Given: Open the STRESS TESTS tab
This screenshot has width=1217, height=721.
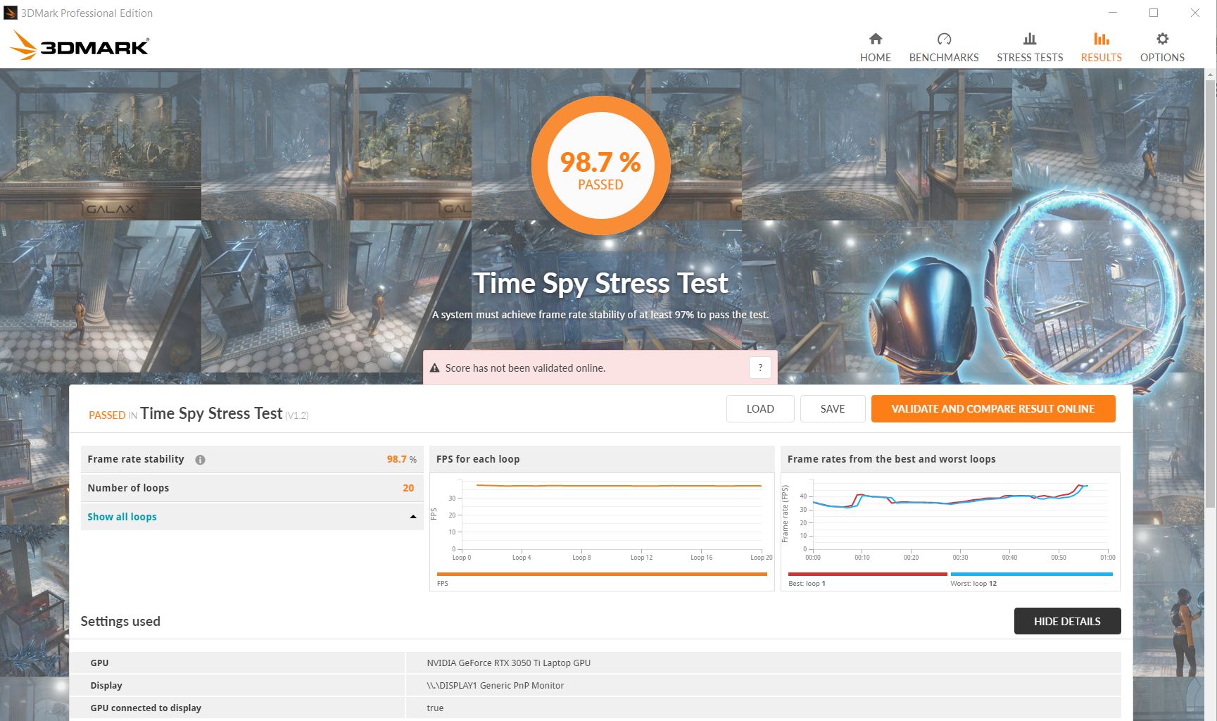Looking at the screenshot, I should pos(1030,47).
